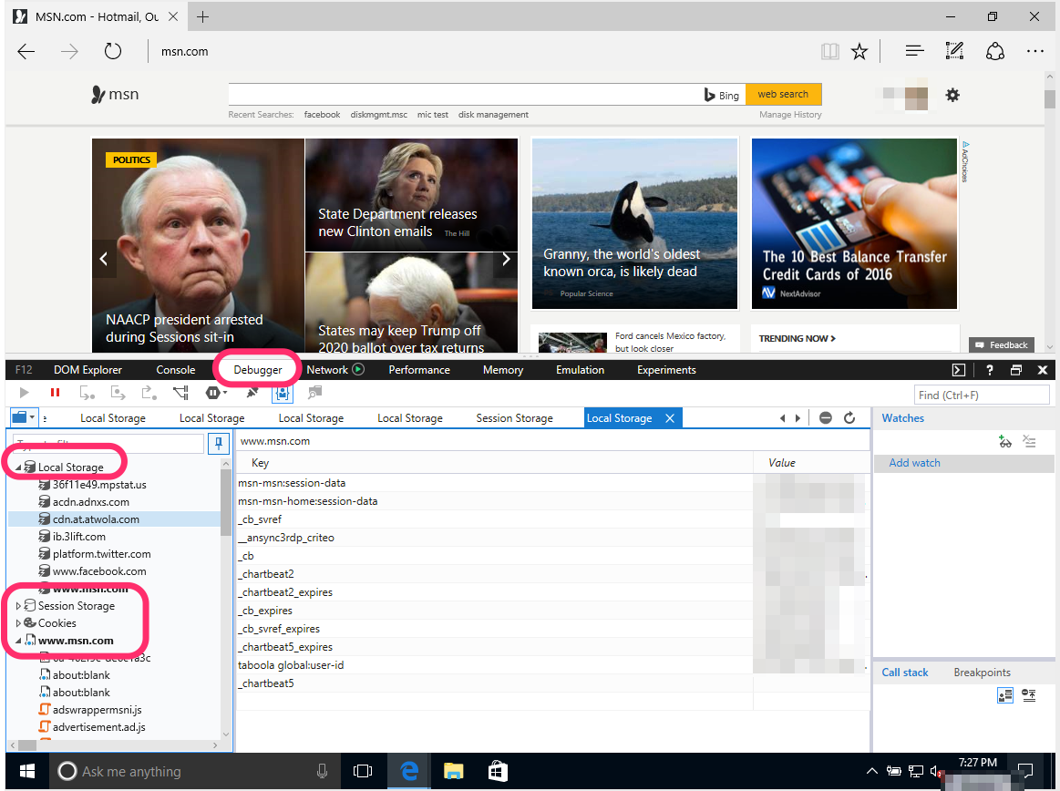Collapse the www.msn.com scripts node

point(18,641)
